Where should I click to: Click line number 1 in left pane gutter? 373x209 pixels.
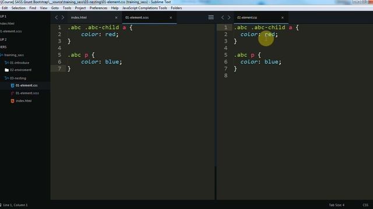pos(59,27)
